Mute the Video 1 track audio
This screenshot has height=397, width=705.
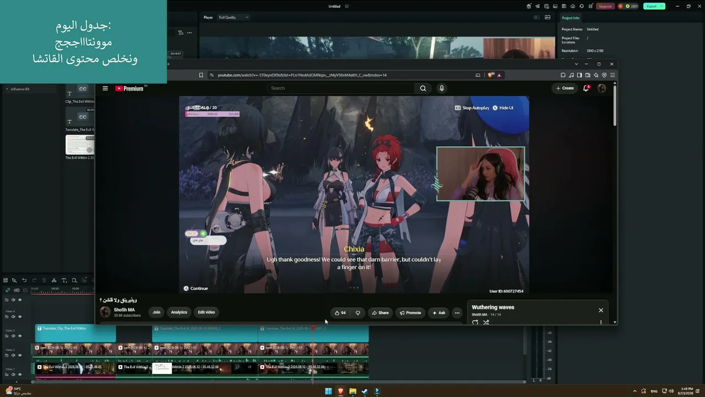pyautogui.click(x=13, y=374)
